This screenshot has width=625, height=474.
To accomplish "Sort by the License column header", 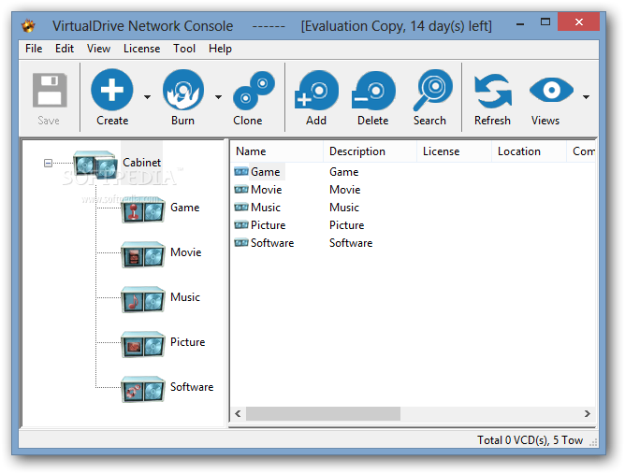I will tap(455, 151).
